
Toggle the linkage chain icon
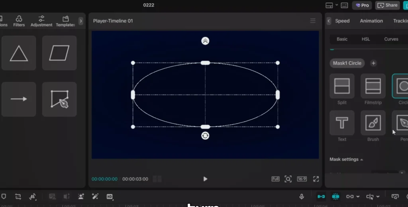(x=350, y=197)
